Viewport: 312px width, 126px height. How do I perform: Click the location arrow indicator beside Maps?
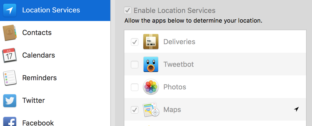[297, 109]
